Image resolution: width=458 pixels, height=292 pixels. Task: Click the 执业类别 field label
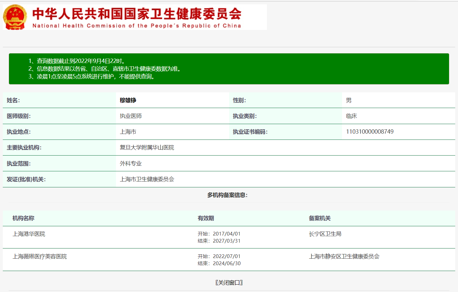[245, 116]
